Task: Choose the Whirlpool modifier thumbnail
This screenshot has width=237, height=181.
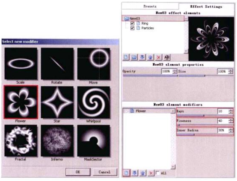Action: (94, 102)
